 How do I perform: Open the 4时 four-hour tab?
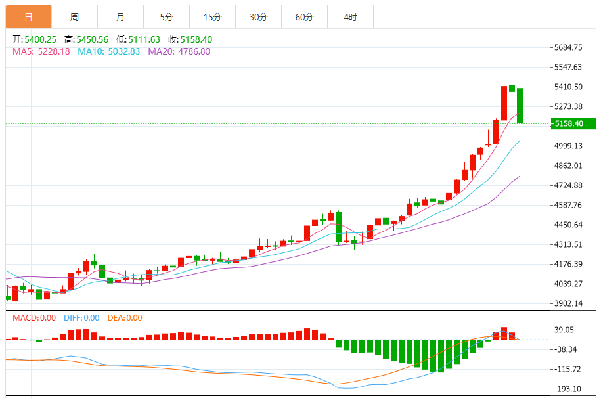(x=350, y=17)
